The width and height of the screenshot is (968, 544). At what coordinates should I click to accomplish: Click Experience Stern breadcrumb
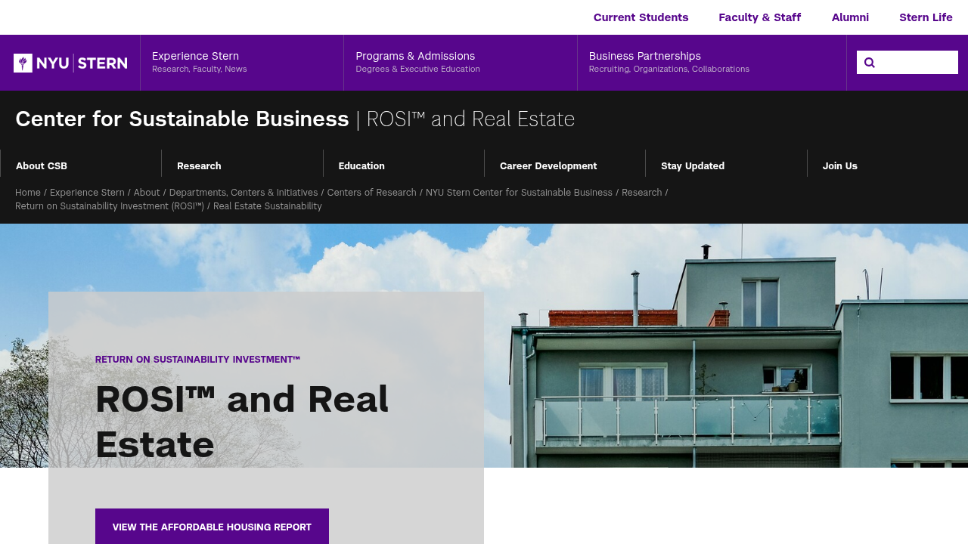(87, 193)
